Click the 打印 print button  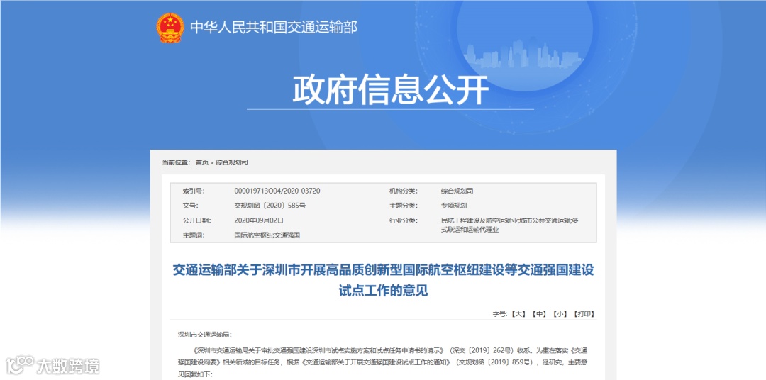[584, 314]
